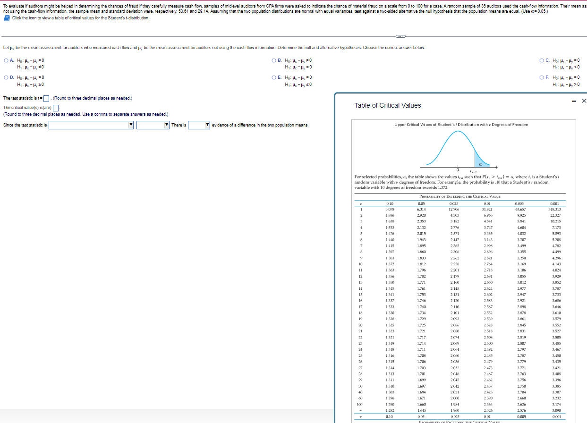587x423 pixels.
Task: Click the 'Upper Critical Values of Student's t Distribution' caption
Action: tap(461, 124)
